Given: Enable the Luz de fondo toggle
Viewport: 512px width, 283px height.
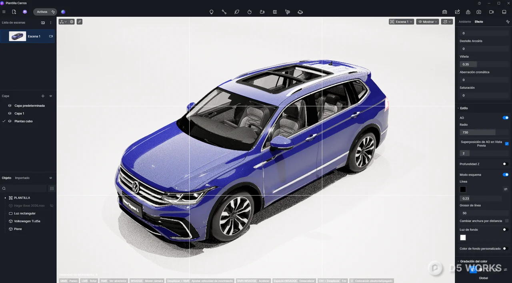Looking at the screenshot, I should click(506, 230).
